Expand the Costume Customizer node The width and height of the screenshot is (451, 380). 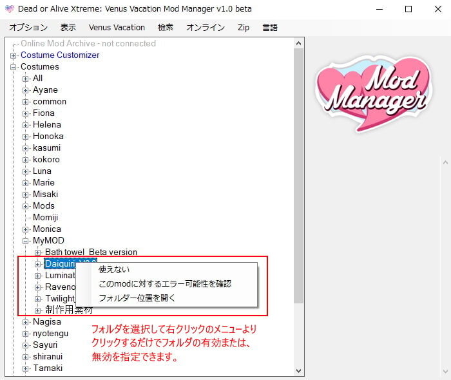14,55
